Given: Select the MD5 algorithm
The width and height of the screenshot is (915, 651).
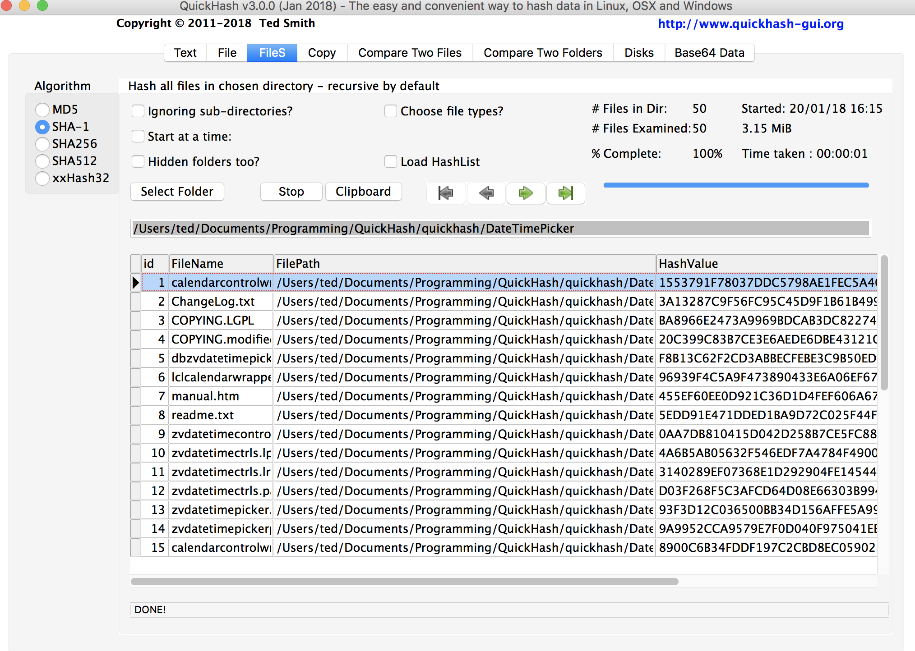Looking at the screenshot, I should pyautogui.click(x=42, y=110).
